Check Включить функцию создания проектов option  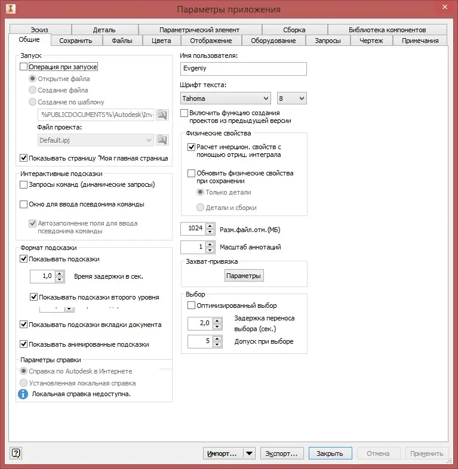(184, 113)
